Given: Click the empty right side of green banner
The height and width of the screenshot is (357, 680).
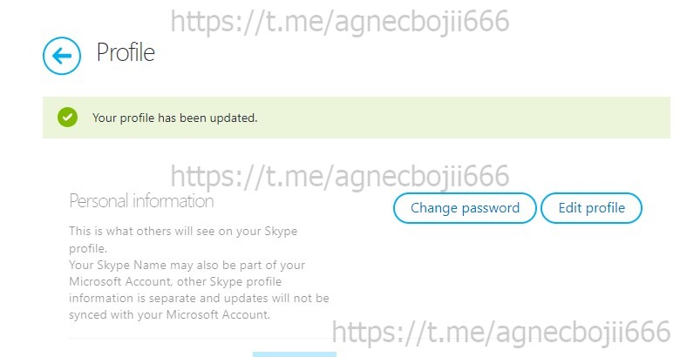Looking at the screenshot, I should (523, 118).
